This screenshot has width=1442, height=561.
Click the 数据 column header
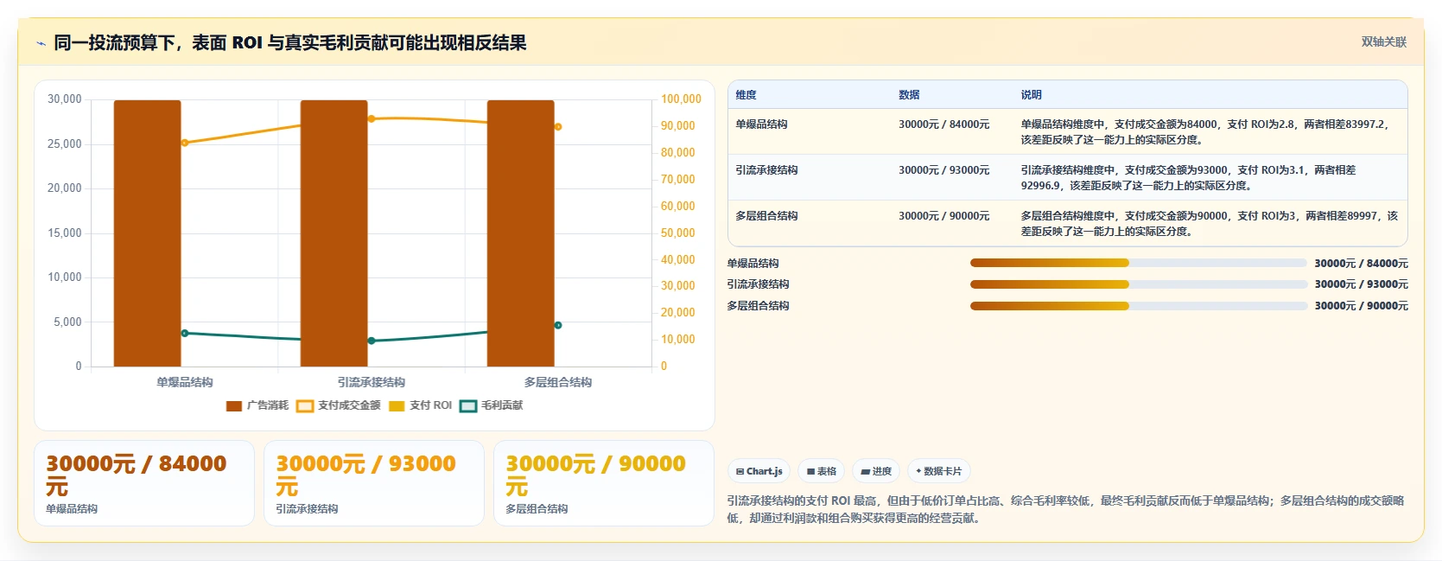909,95
